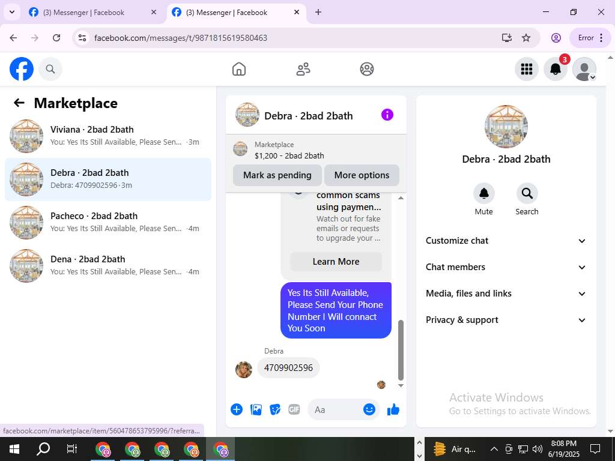Show hidden system tray icons
The width and height of the screenshot is (615, 461).
pos(494,449)
